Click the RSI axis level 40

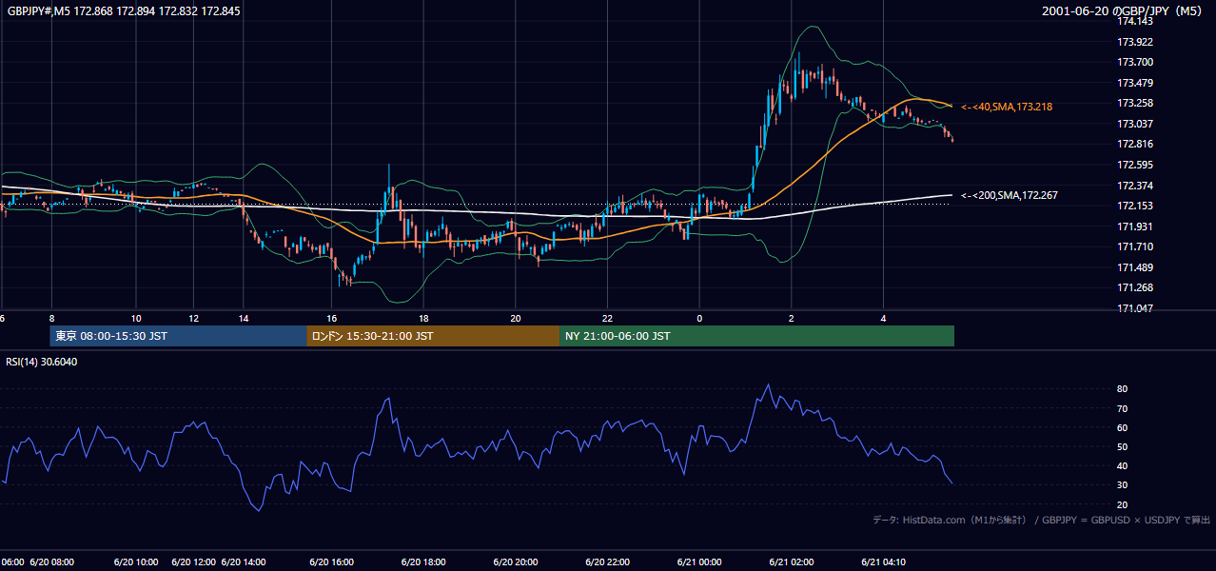(x=1123, y=465)
